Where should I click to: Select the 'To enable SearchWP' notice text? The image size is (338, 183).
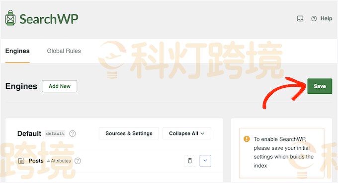(283, 152)
